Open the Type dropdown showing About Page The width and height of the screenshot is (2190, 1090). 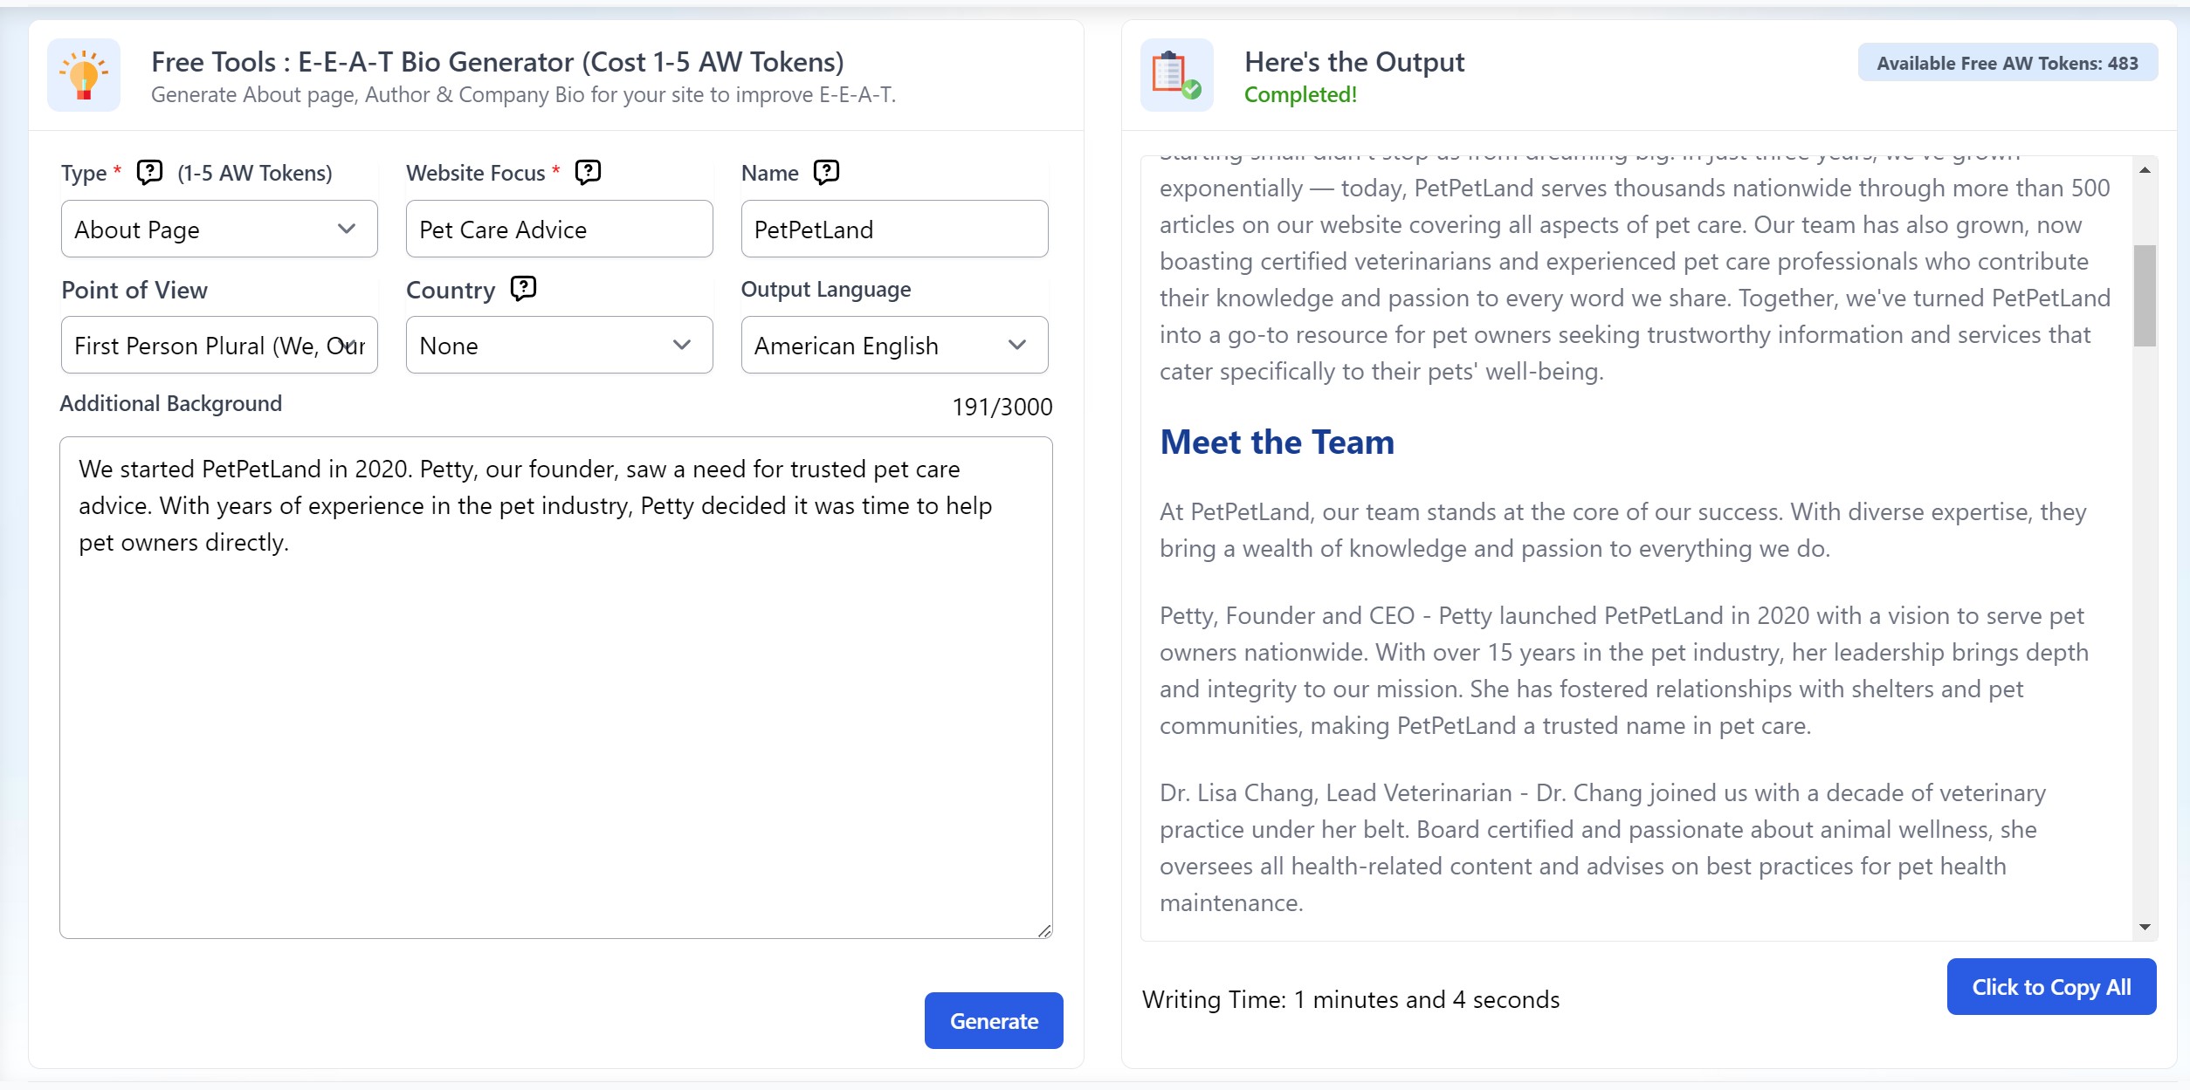[219, 229]
